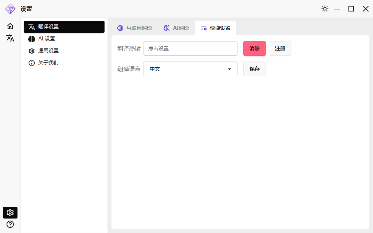Image resolution: width=373 pixels, height=233 pixels.
Task: Click the gear icon beside 通用设置
Action: [32, 51]
